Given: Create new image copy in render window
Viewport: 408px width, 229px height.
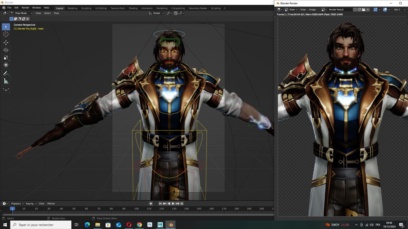Looking at the screenshot, I should coord(359,9).
